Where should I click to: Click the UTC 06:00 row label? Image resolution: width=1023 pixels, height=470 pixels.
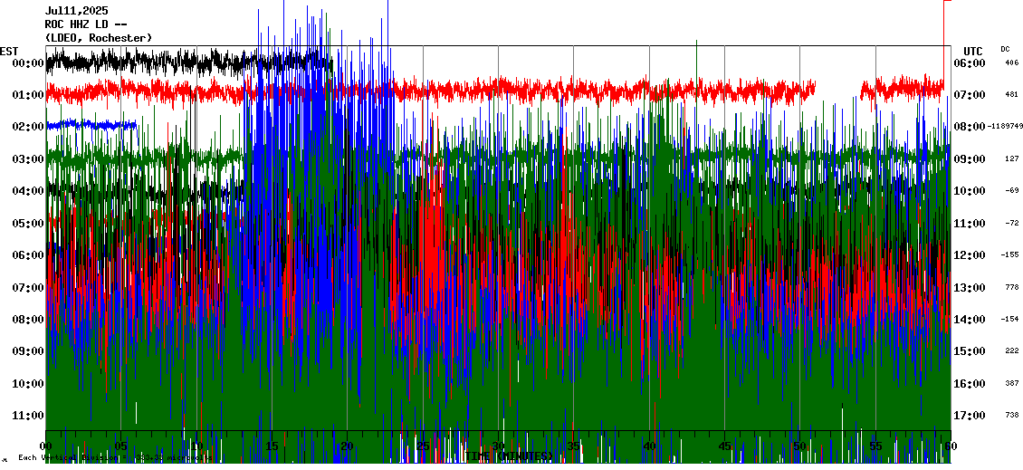[970, 63]
